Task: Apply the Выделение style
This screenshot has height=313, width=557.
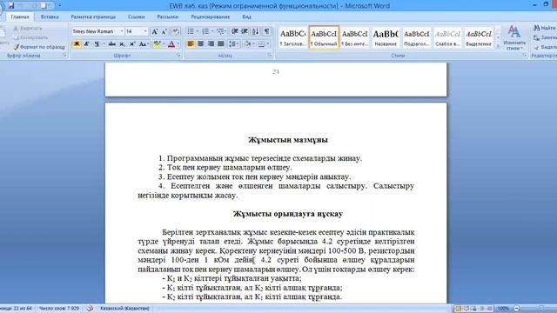Action: coord(479,37)
